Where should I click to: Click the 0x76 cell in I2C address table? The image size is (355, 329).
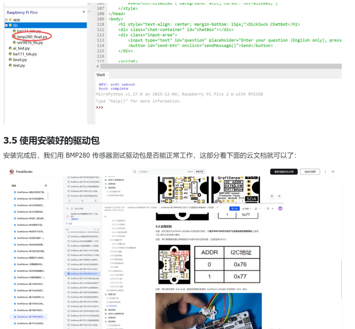(240, 264)
